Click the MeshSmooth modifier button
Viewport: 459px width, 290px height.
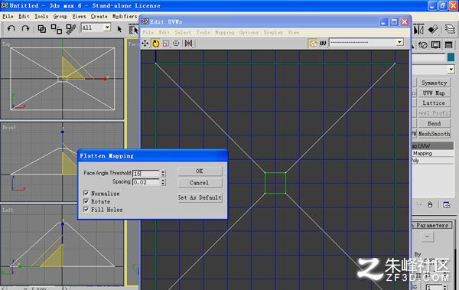[434, 134]
